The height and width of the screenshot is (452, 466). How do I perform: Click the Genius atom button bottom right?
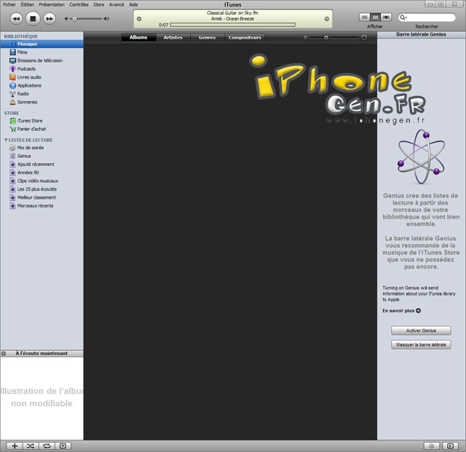[432, 445]
